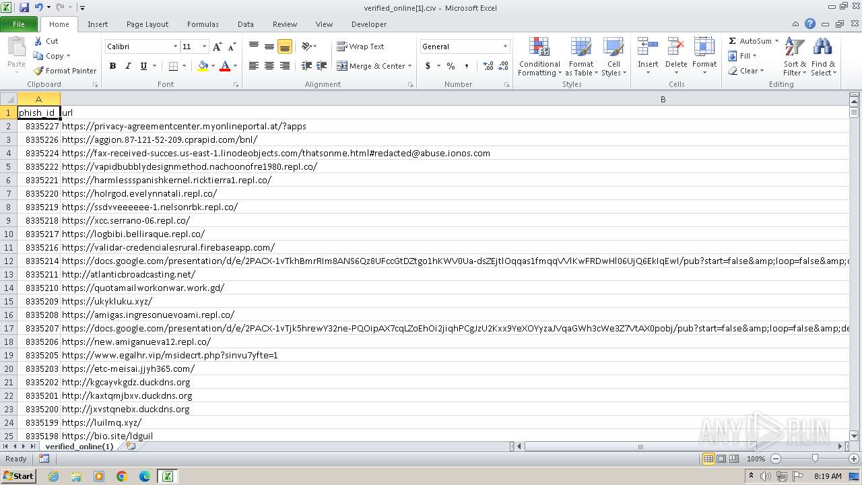862x485 pixels.
Task: Select the verified_online(1) sheet tab
Action: (x=79, y=447)
